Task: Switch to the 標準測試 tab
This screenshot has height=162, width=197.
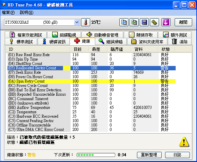Action: coord(21,42)
